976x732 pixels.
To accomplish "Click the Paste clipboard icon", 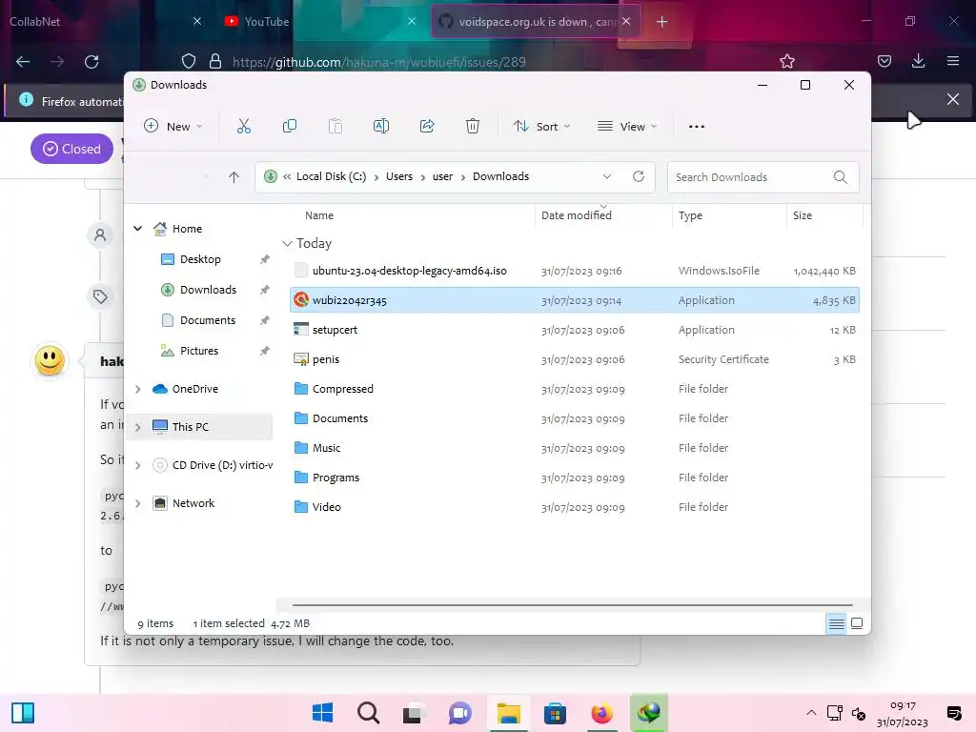I will pyautogui.click(x=335, y=127).
